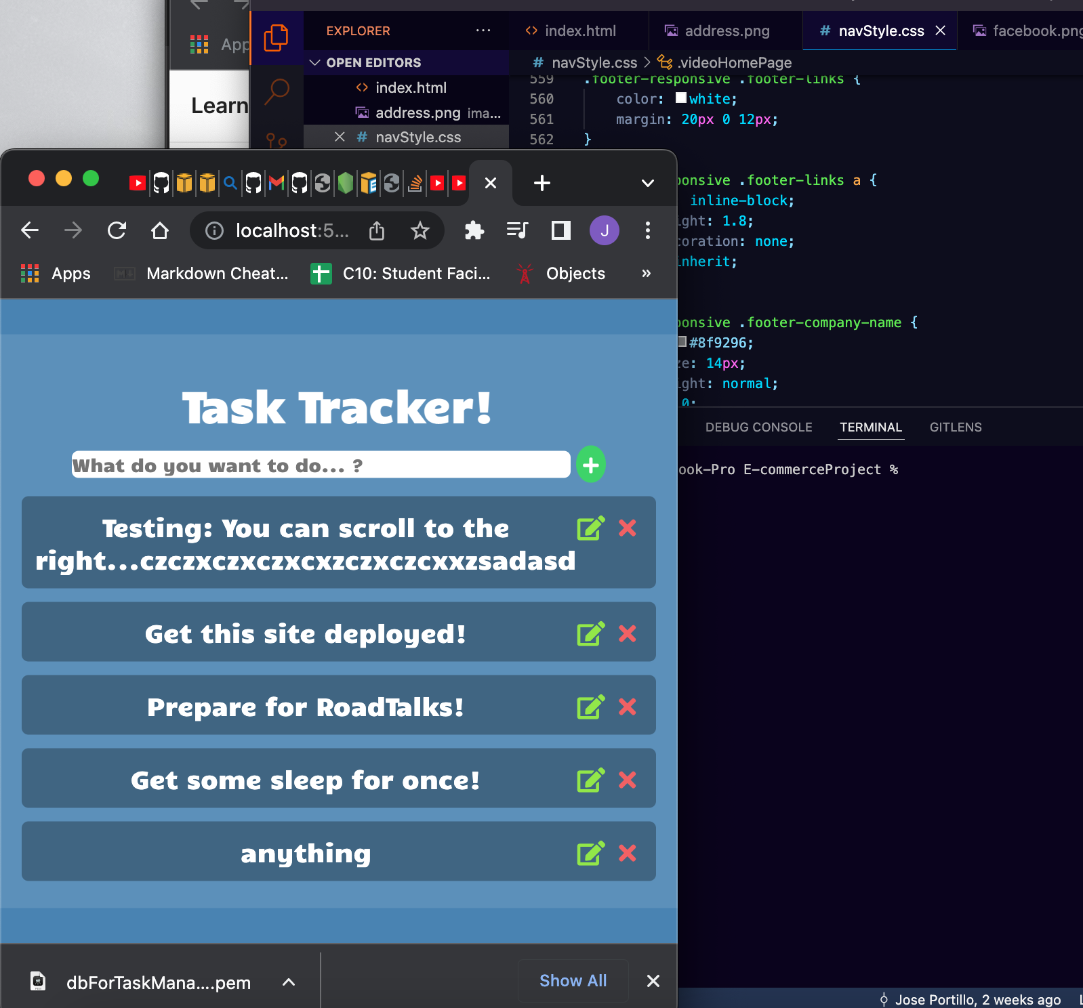Go to Chrome home page
1083x1008 pixels.
pos(160,231)
